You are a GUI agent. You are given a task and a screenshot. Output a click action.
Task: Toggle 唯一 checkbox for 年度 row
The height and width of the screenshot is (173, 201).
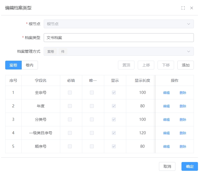pyautogui.click(x=92, y=106)
